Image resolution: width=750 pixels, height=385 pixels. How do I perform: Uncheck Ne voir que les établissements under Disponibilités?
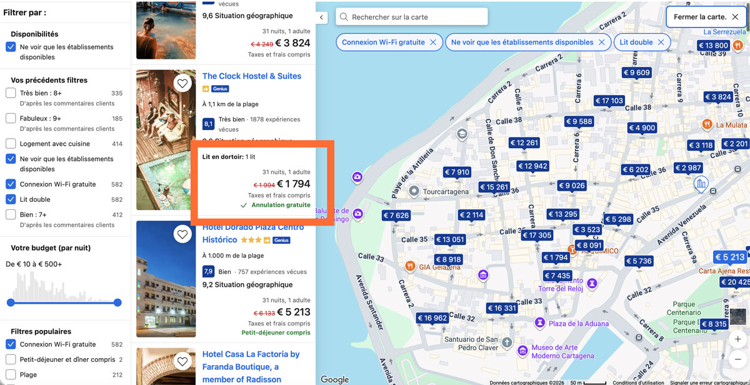[x=11, y=47]
